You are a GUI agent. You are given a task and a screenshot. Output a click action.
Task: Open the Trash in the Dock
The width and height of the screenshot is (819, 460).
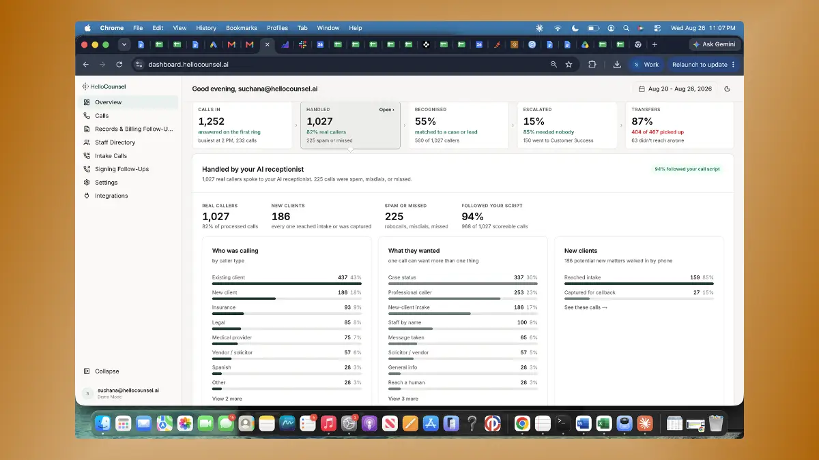pyautogui.click(x=716, y=423)
